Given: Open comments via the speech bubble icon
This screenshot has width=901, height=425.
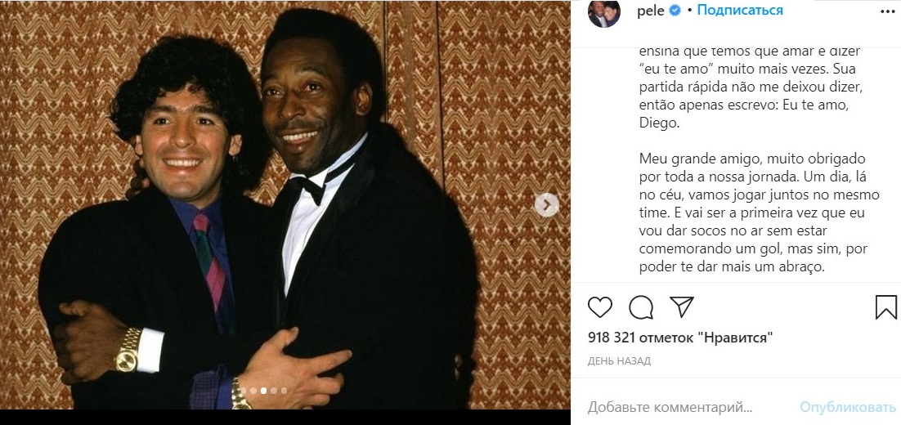Looking at the screenshot, I should [x=641, y=306].
